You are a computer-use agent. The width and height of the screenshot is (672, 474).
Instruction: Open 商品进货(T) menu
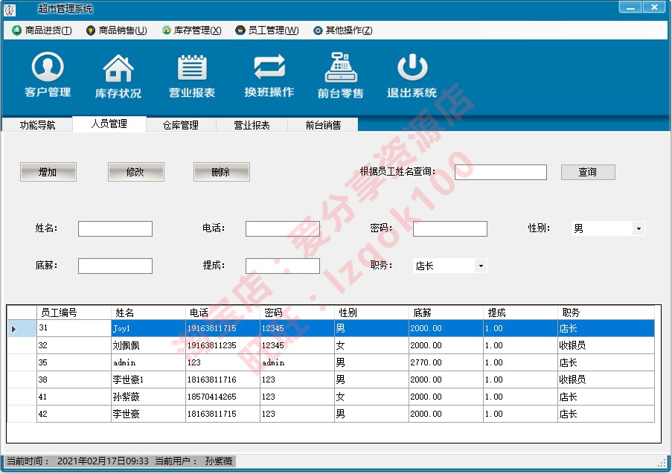(x=42, y=31)
